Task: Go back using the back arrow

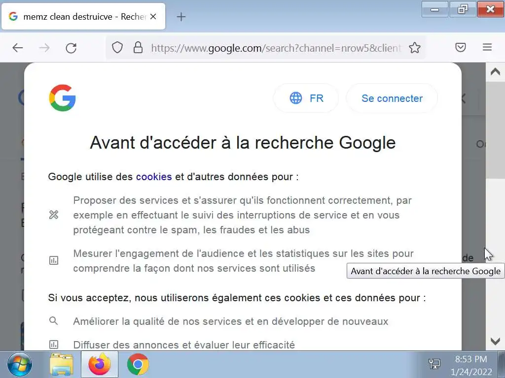Action: (18, 48)
